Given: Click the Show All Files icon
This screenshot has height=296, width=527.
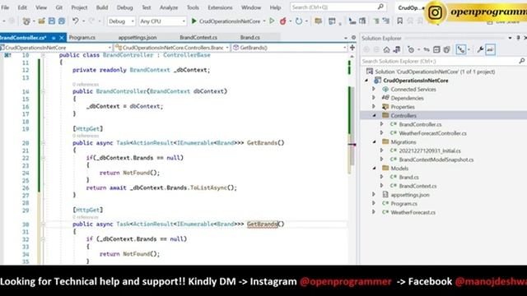Looking at the screenshot, I should [446, 49].
